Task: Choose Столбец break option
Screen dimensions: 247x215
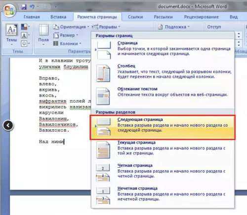Action: tap(163, 73)
